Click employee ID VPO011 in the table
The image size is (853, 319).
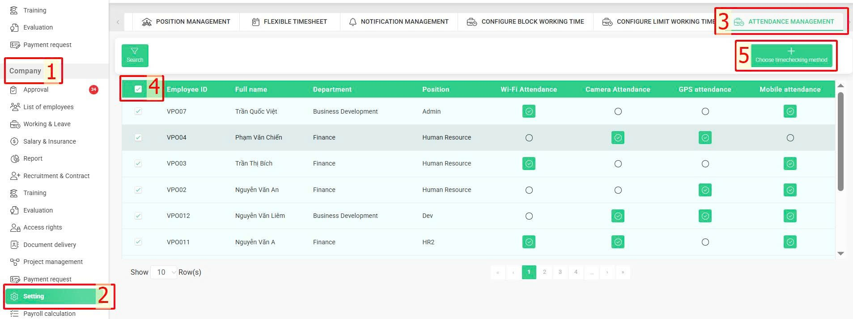tap(178, 242)
